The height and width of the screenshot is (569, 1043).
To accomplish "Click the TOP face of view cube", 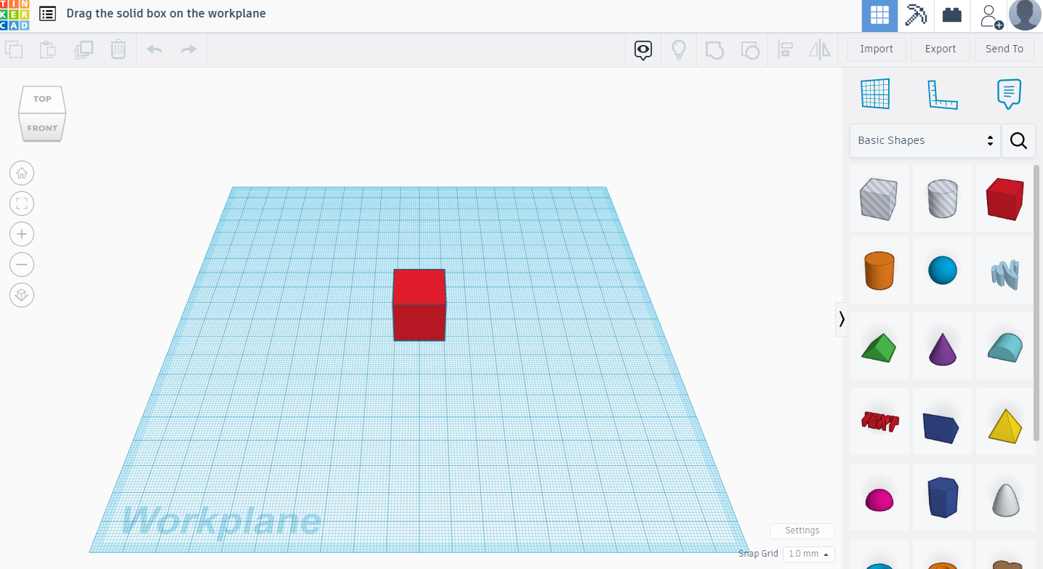I will [x=42, y=98].
